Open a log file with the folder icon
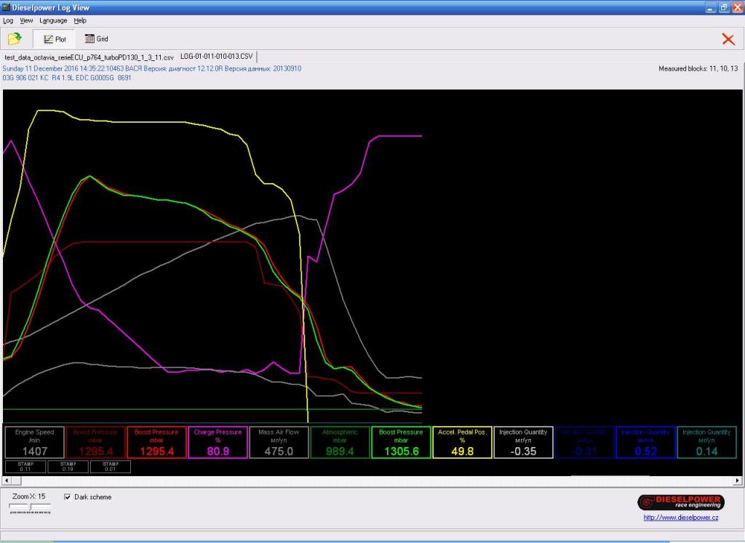 [15, 39]
